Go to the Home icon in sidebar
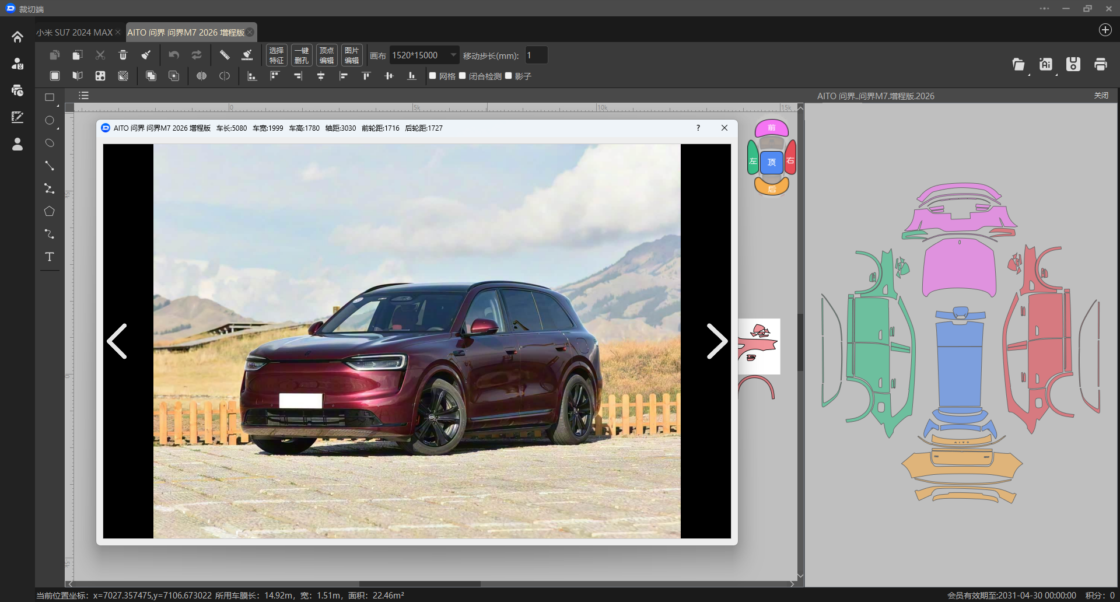Screen dimensions: 1120x602 point(17,37)
